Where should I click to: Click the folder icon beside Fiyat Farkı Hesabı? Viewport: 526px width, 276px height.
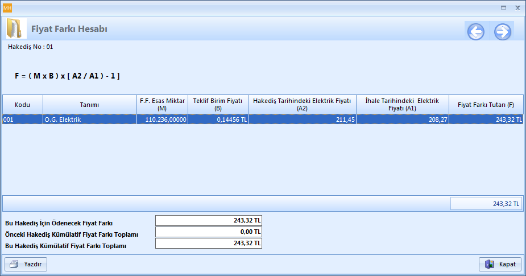coord(16,29)
